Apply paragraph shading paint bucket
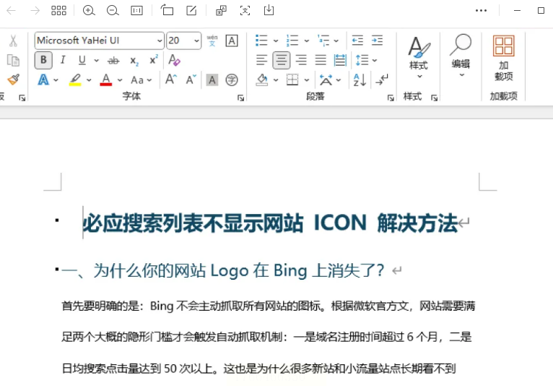 point(262,80)
